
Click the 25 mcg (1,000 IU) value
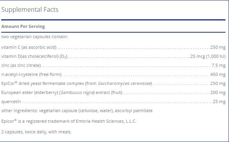[208, 56]
